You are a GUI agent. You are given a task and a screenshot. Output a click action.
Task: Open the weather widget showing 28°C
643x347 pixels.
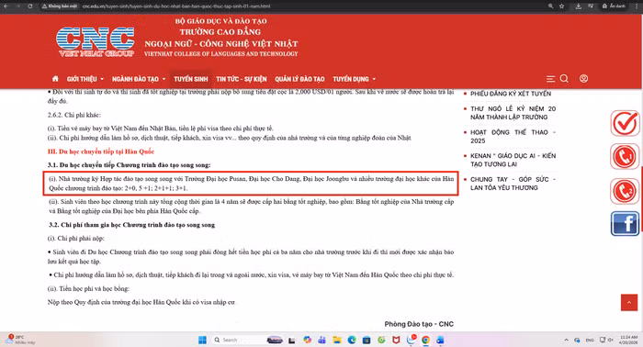pos(20,340)
